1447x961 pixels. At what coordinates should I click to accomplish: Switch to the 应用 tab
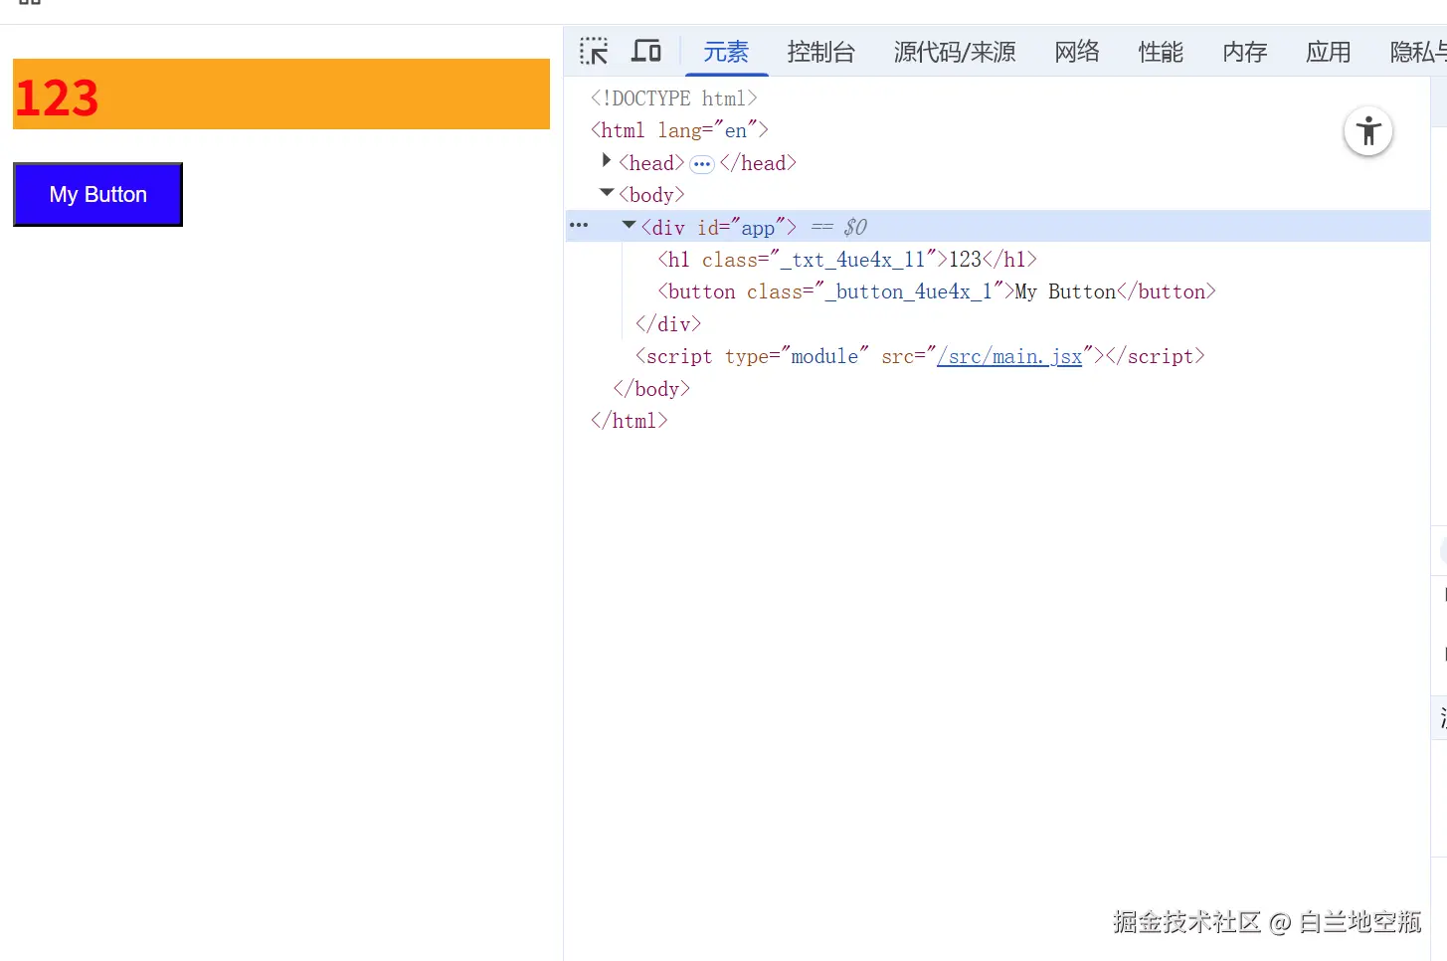pyautogui.click(x=1329, y=52)
